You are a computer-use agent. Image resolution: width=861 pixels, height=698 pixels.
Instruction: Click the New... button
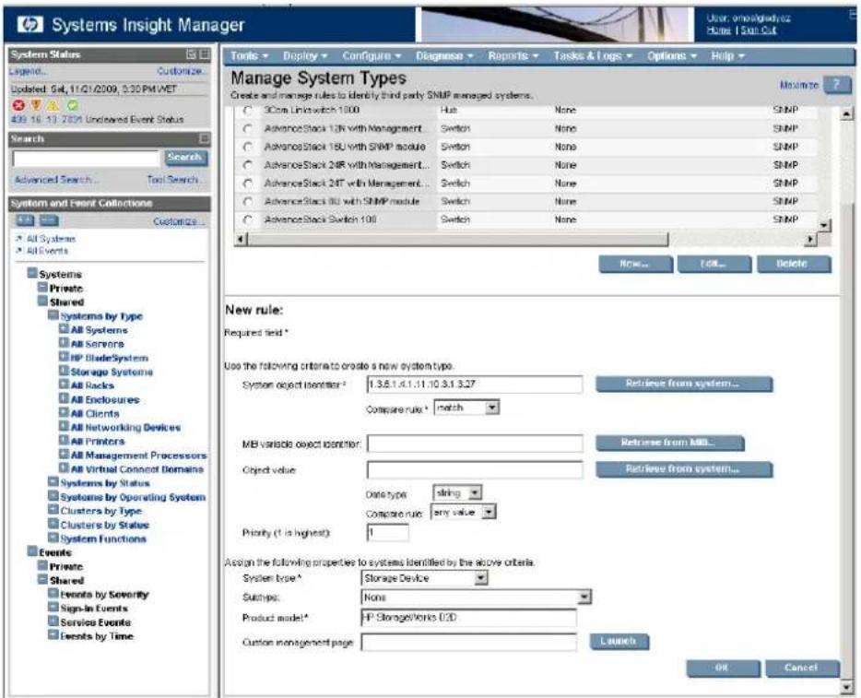pos(635,264)
